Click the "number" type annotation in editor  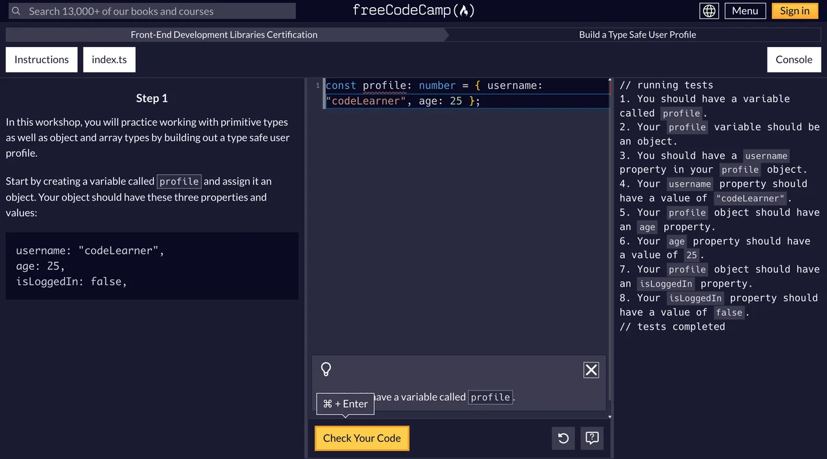point(437,86)
